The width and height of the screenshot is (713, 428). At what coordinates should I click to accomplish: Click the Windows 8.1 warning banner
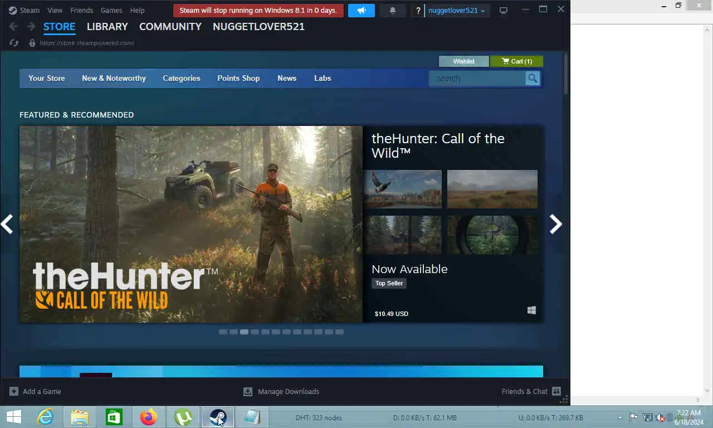click(258, 11)
